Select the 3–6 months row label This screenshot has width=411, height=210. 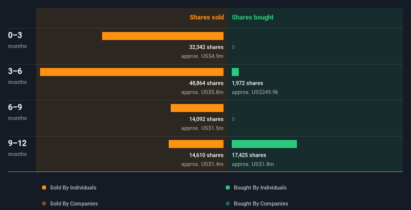coord(18,76)
